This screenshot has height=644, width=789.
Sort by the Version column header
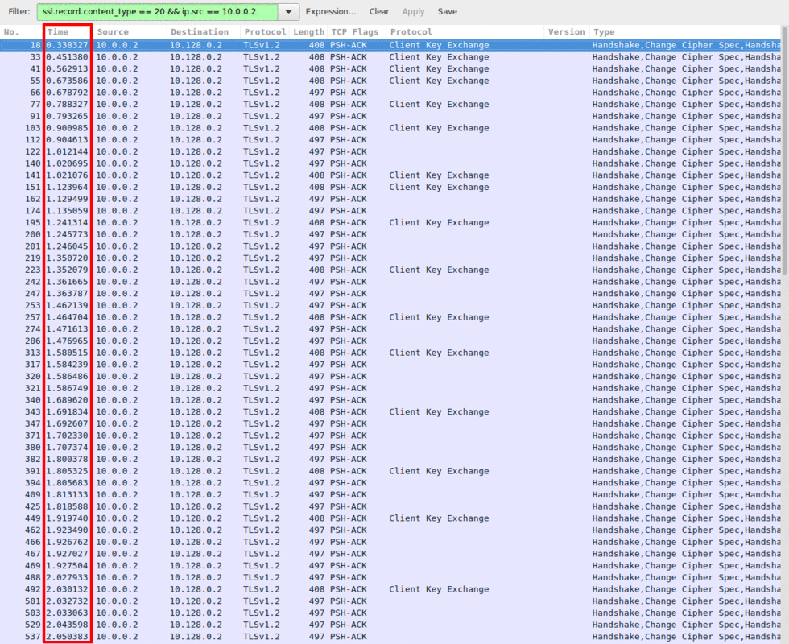tap(566, 31)
